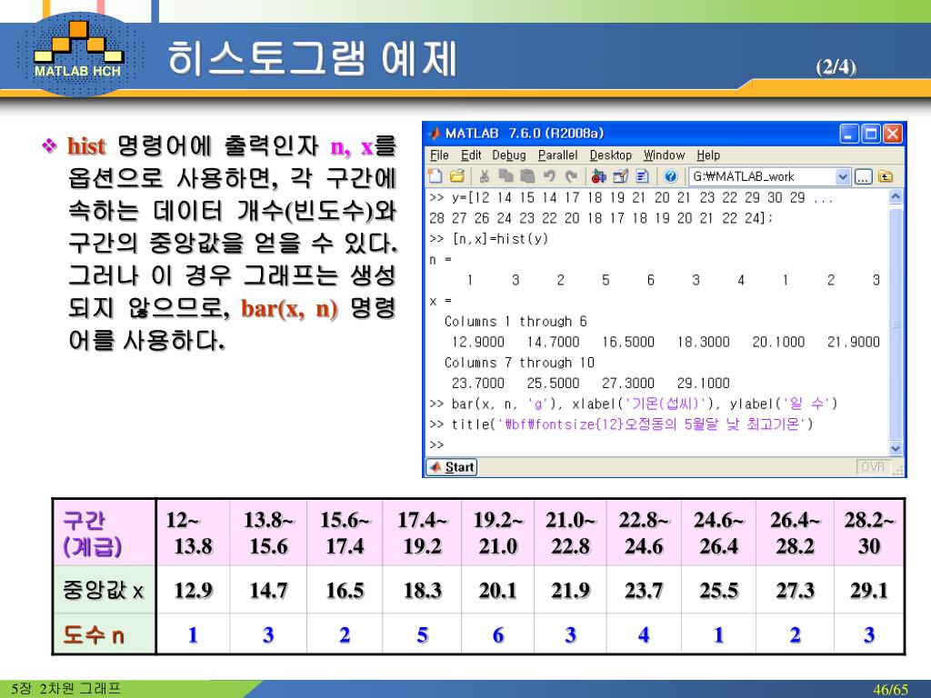The height and width of the screenshot is (698, 931).
Task: Click the G:\MATLAB_work directory field
Action: 763,177
